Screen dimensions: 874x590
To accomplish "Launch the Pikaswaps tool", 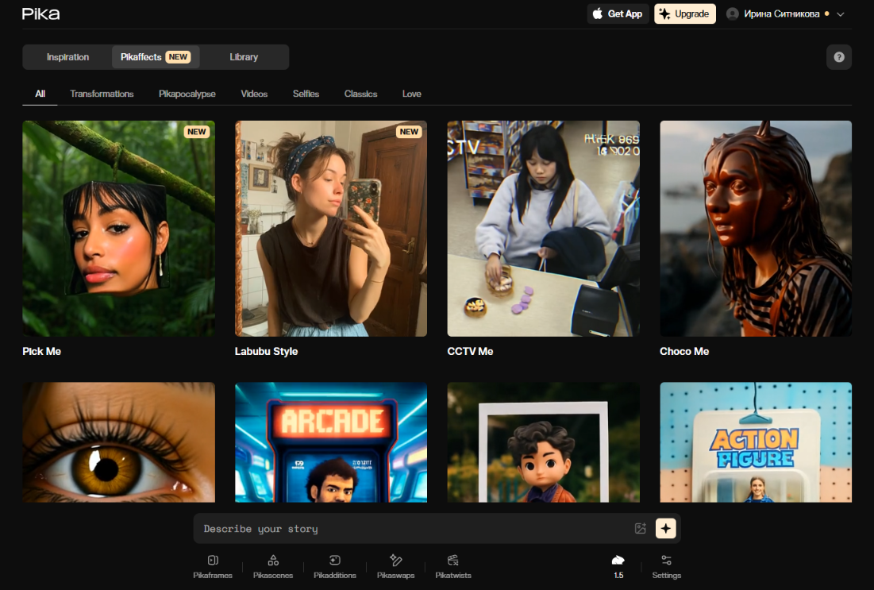I will [x=395, y=566].
